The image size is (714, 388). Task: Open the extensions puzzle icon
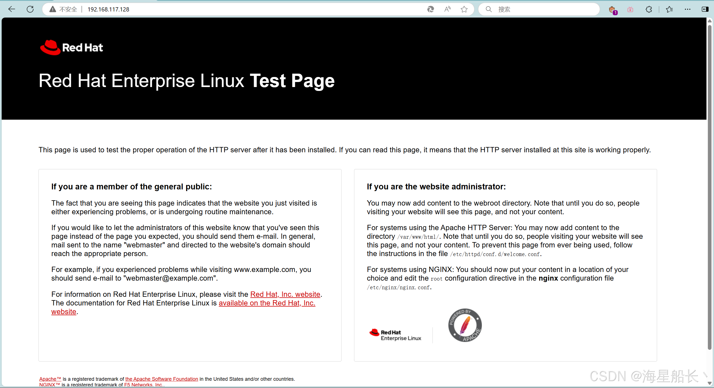pos(649,9)
